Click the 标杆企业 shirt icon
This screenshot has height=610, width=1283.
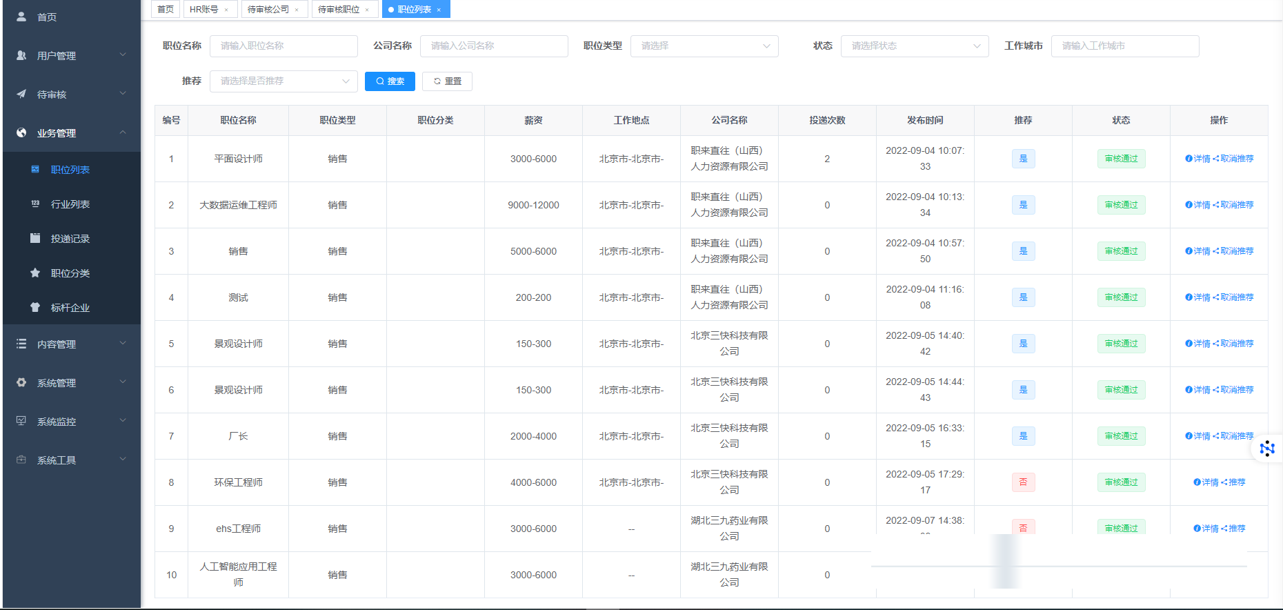click(35, 307)
